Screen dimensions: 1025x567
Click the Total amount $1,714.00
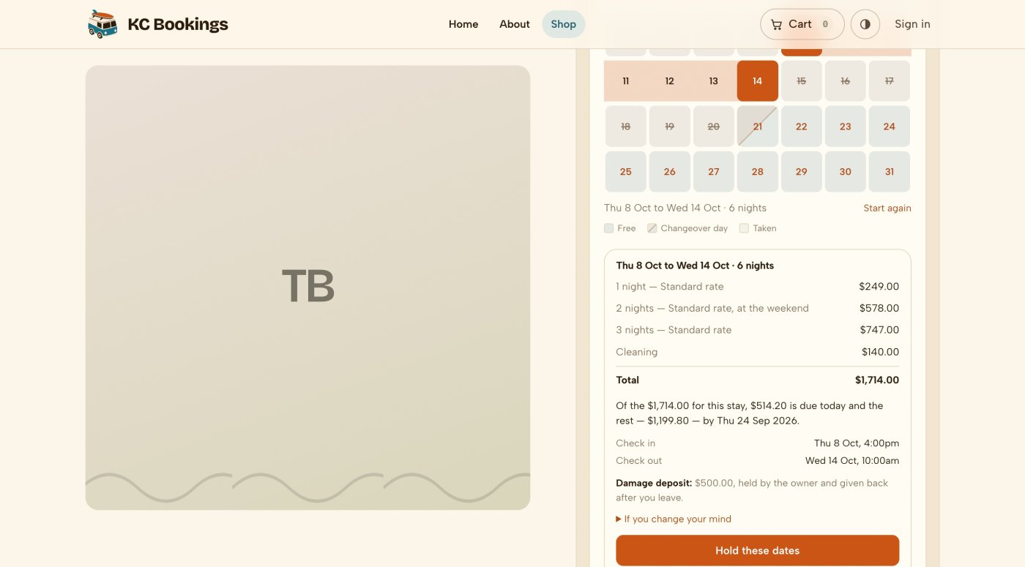pos(876,380)
